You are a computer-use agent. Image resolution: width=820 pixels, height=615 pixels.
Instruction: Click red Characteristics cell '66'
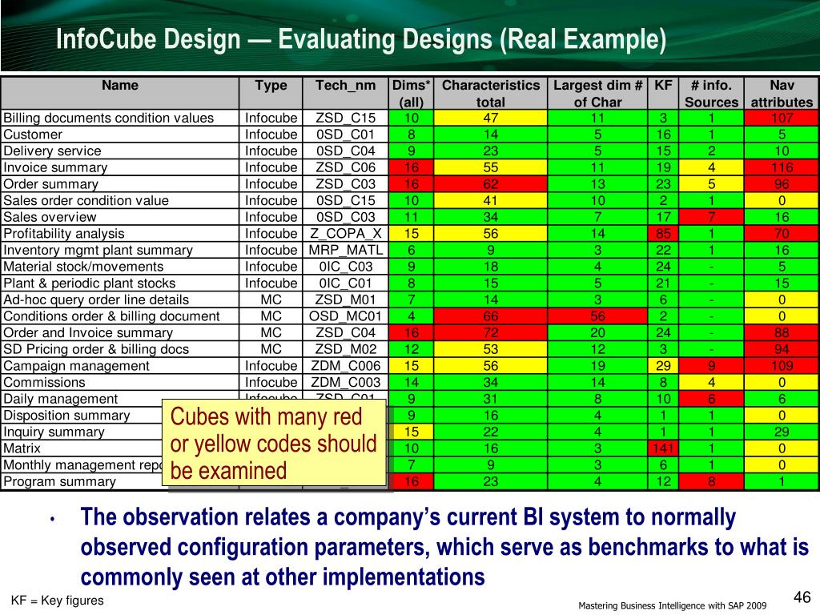(491, 316)
